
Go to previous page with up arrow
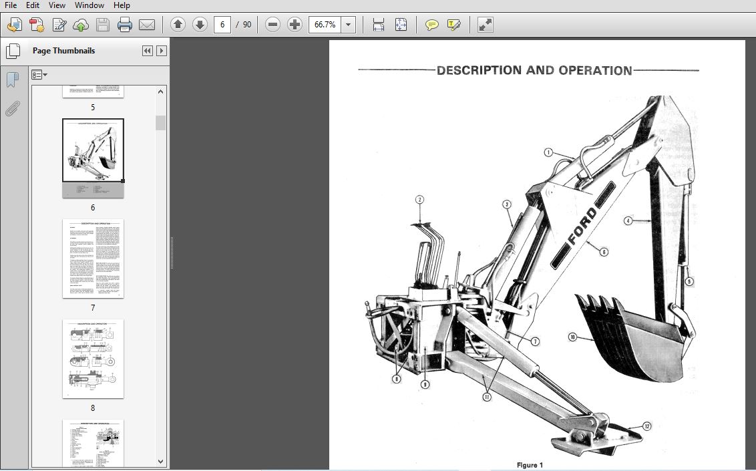pyautogui.click(x=178, y=25)
